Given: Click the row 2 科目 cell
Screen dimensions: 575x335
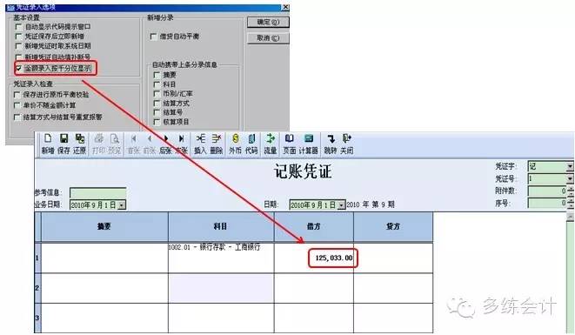Looking at the screenshot, I should tap(221, 288).
